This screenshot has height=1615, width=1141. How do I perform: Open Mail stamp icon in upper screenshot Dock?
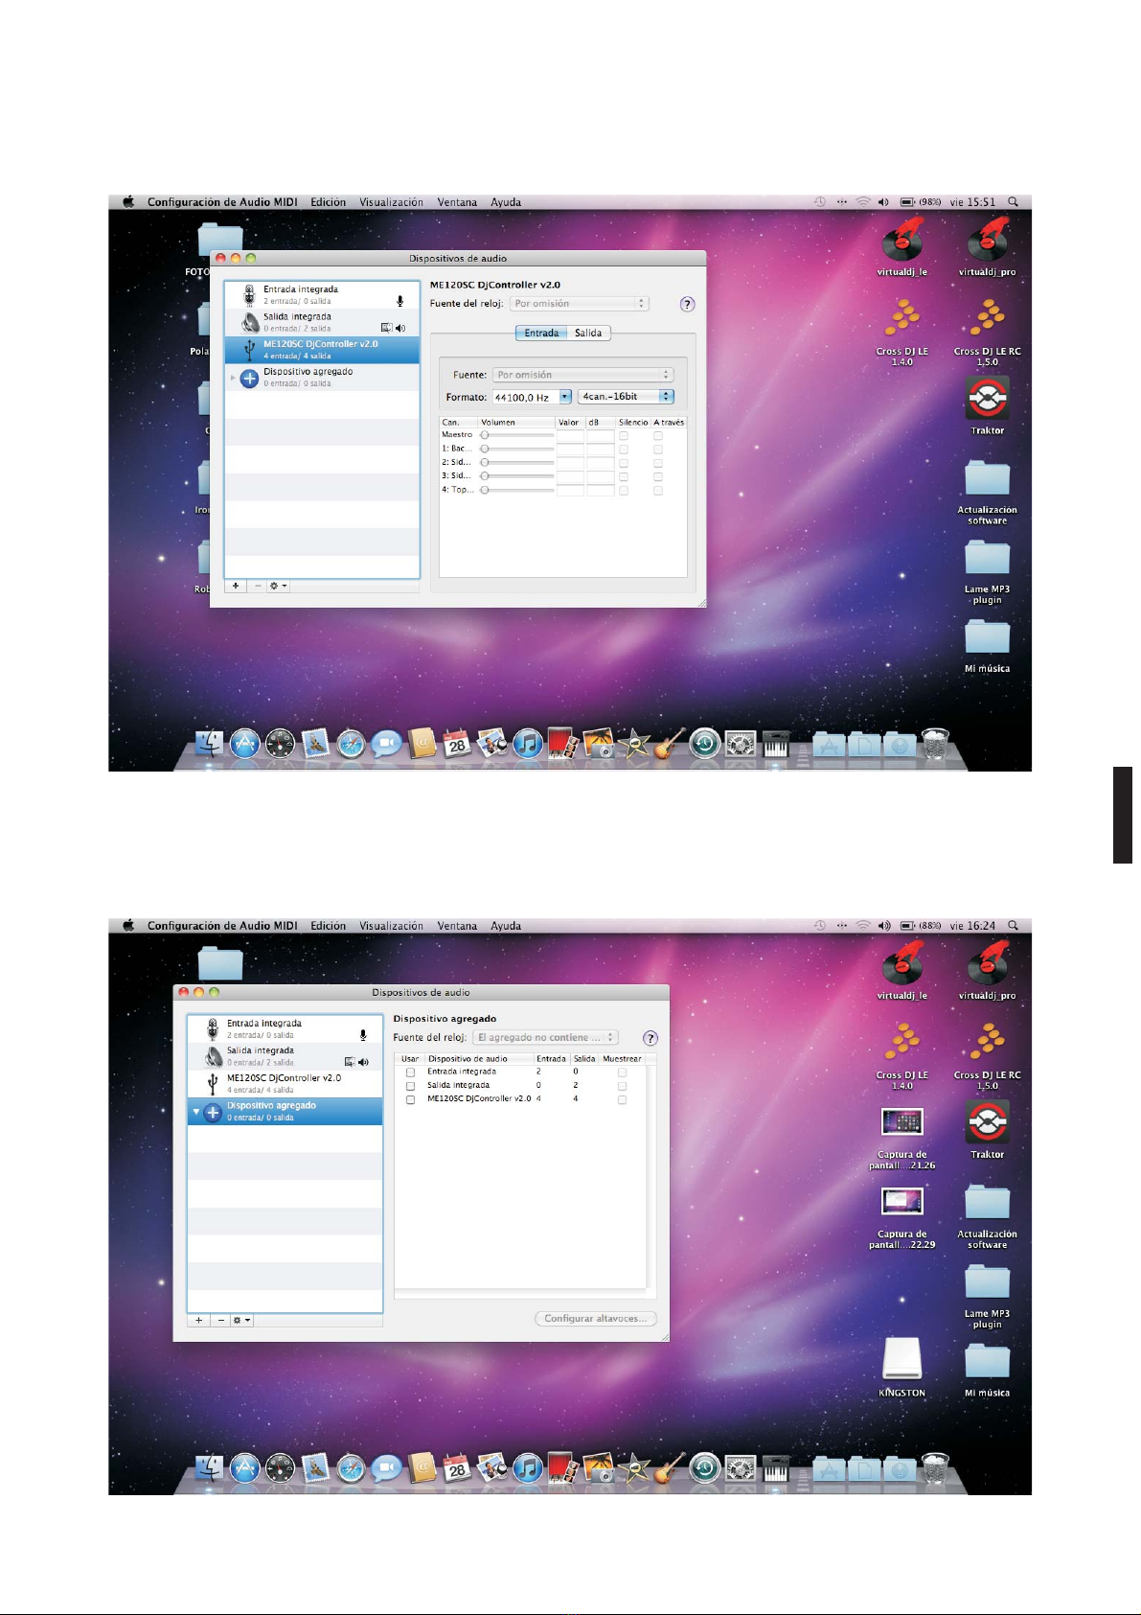pos(315,744)
